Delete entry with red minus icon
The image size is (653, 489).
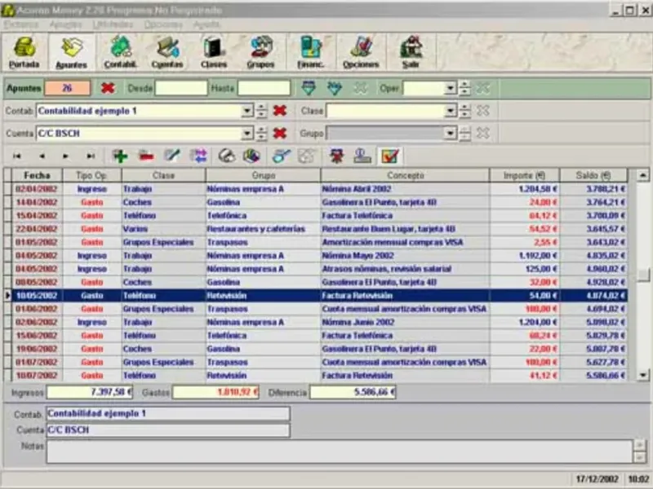pyautogui.click(x=146, y=156)
